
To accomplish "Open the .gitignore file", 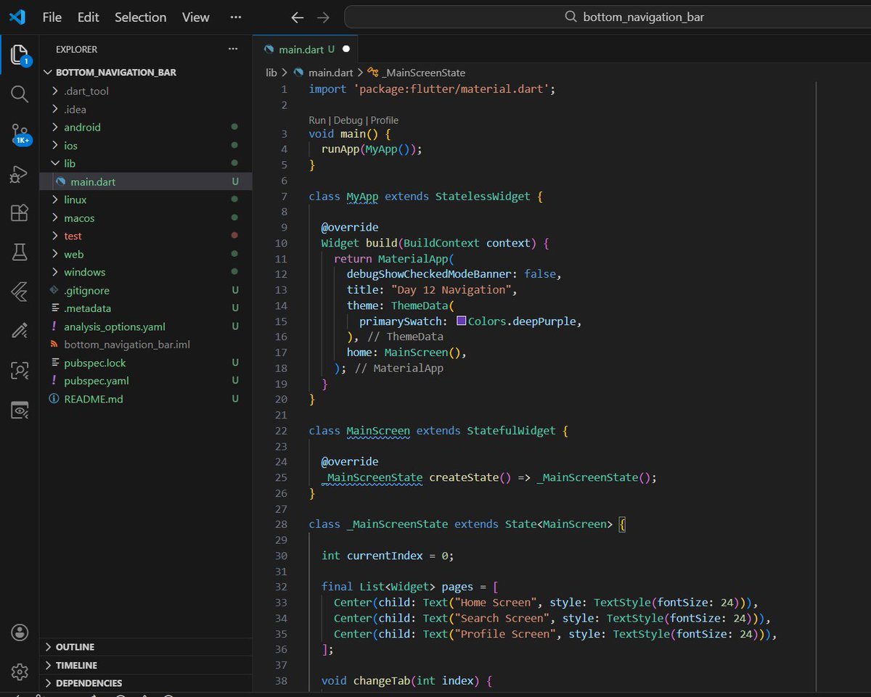I will tap(86, 291).
